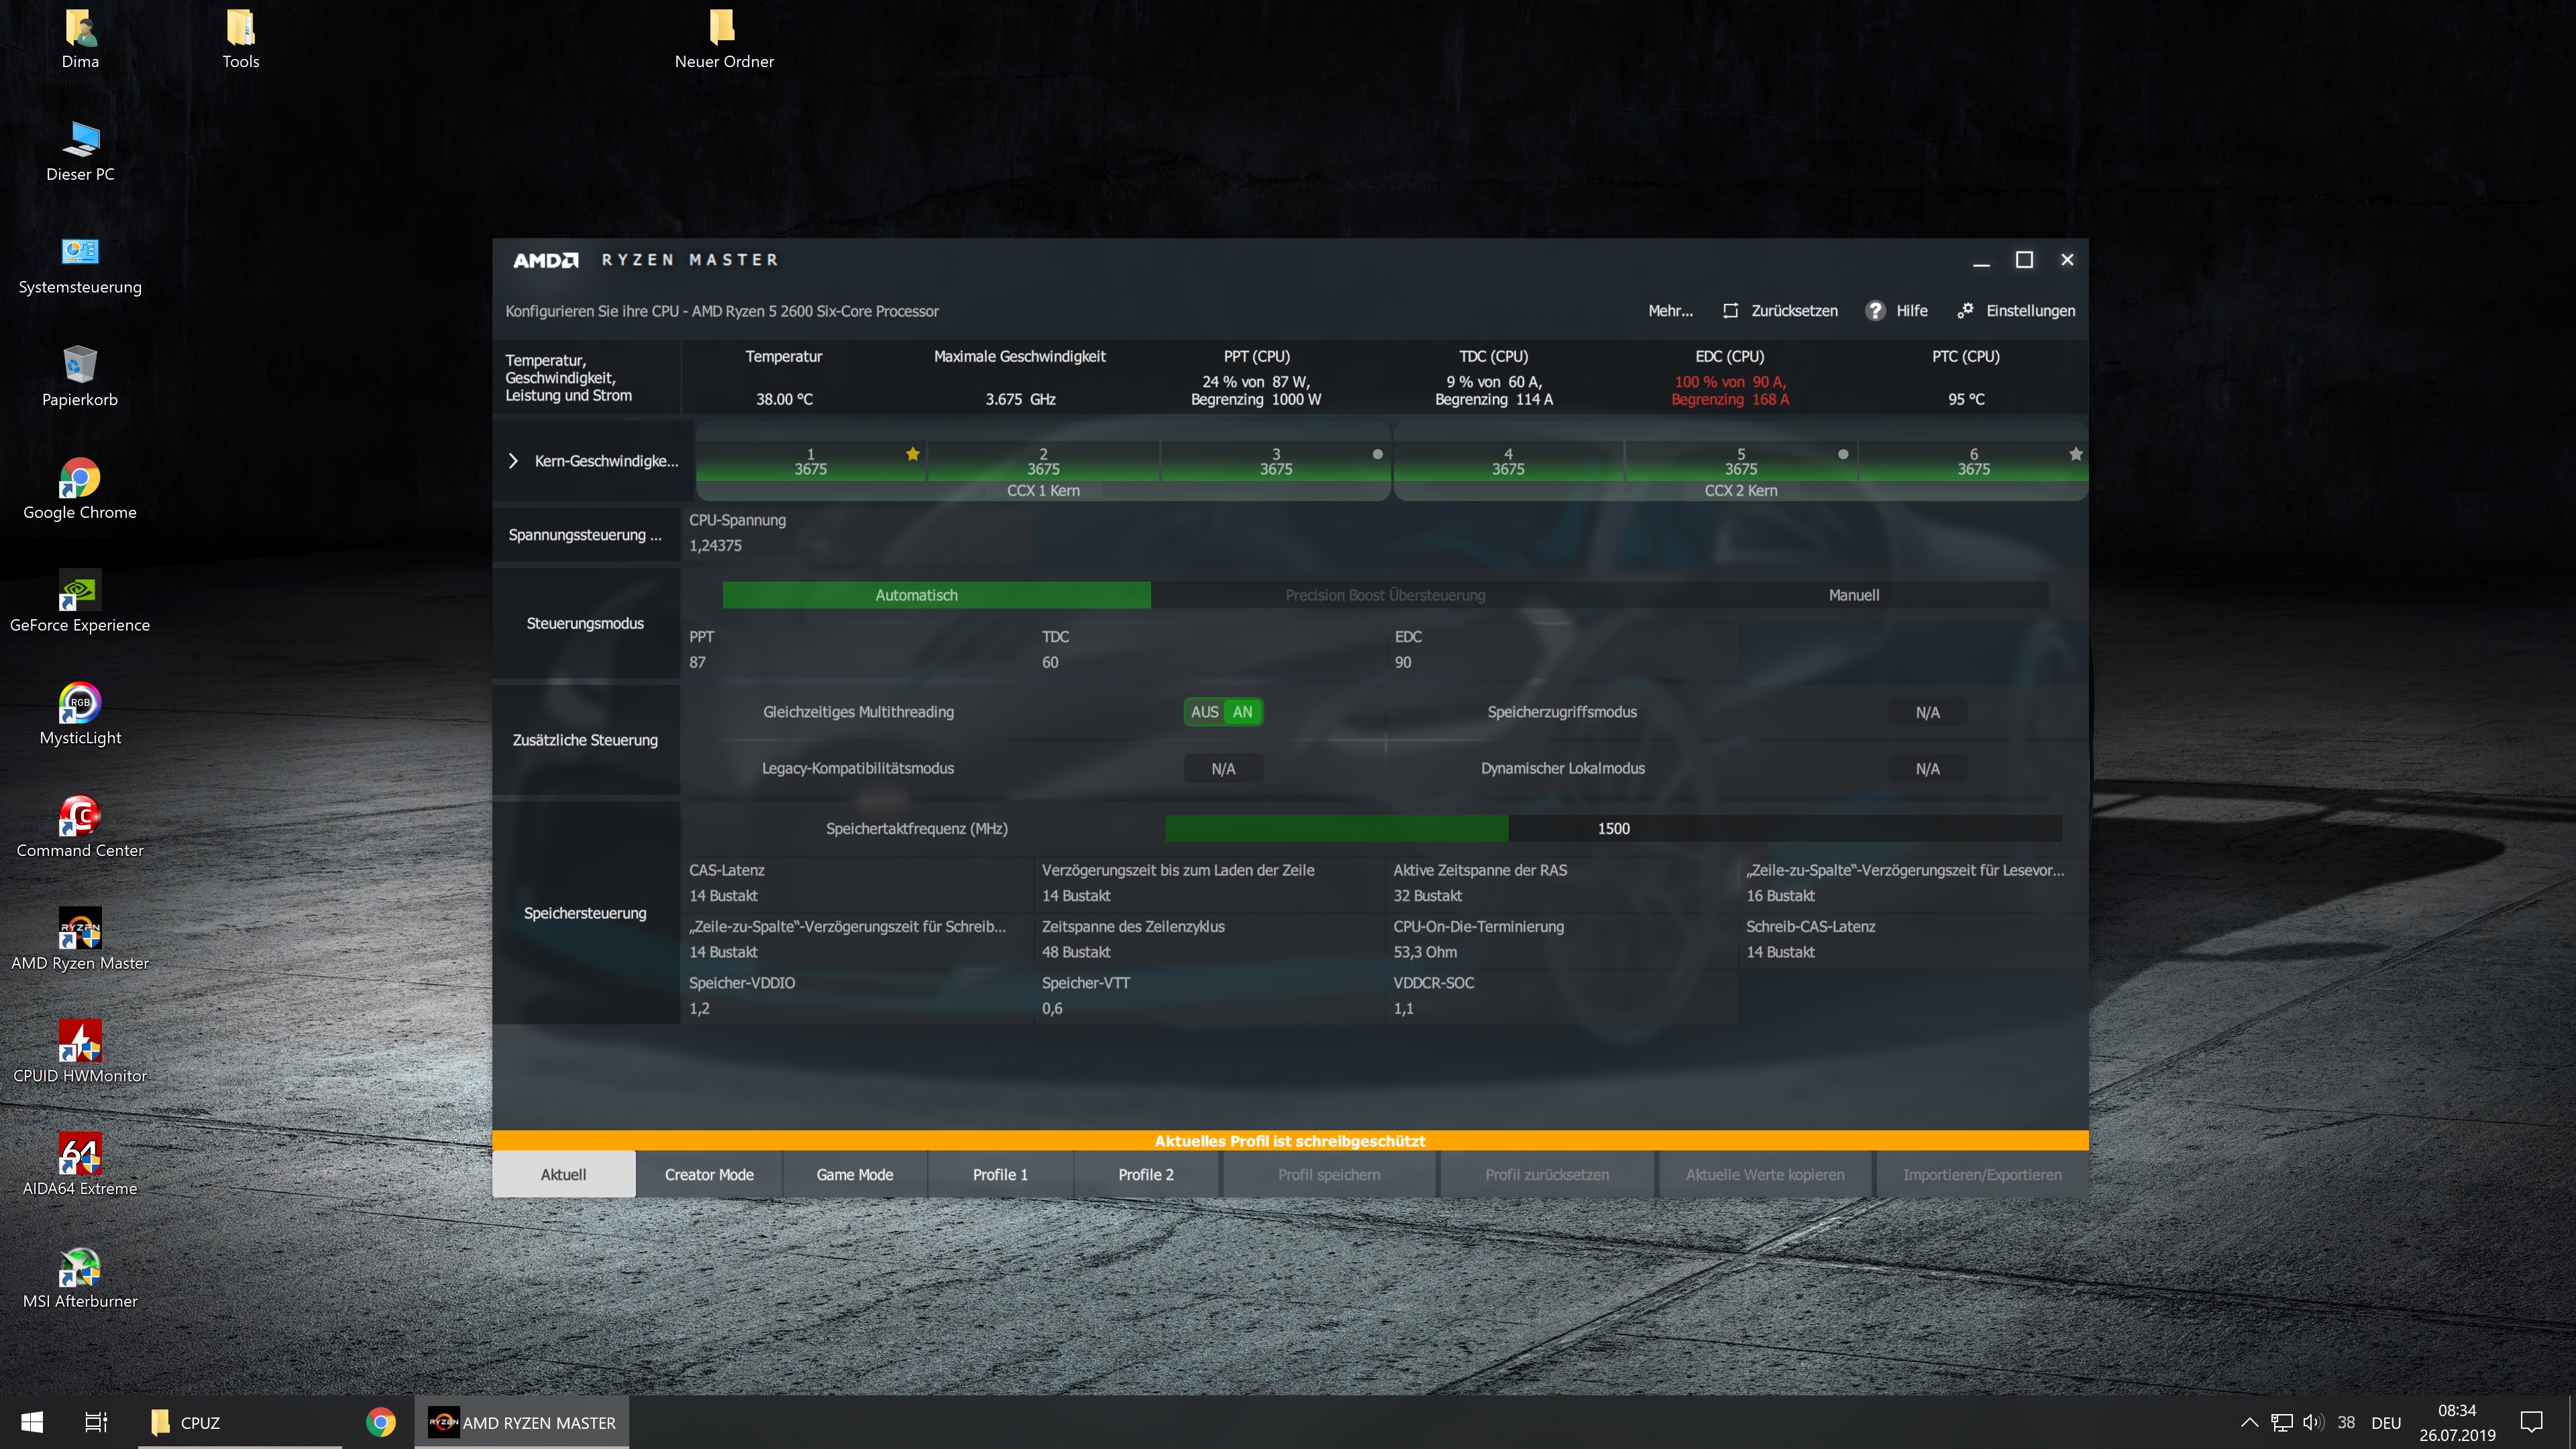Select Manuell control mode
This screenshot has height=1449, width=2576.
pyautogui.click(x=1853, y=595)
